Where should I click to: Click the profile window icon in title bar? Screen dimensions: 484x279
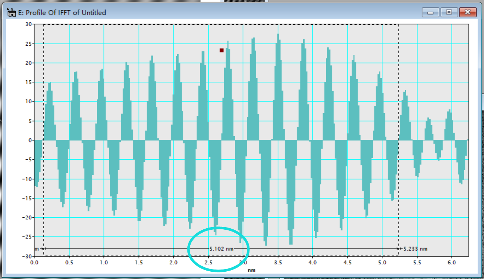click(11, 13)
